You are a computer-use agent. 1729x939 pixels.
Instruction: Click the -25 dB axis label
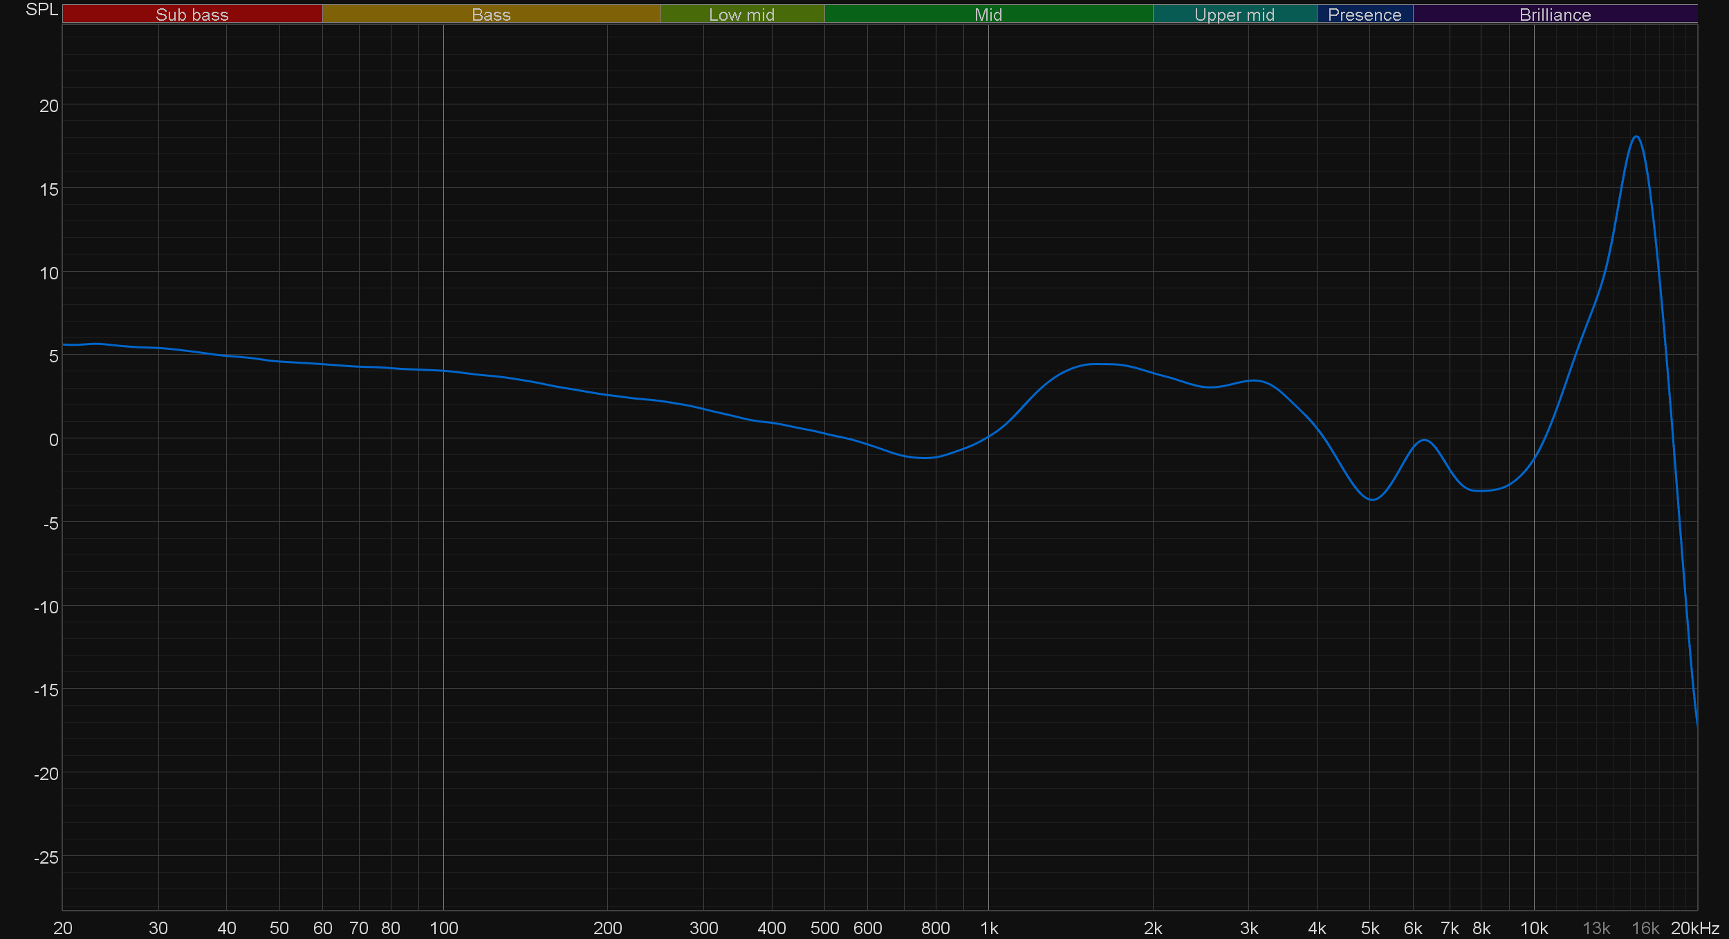[46, 857]
